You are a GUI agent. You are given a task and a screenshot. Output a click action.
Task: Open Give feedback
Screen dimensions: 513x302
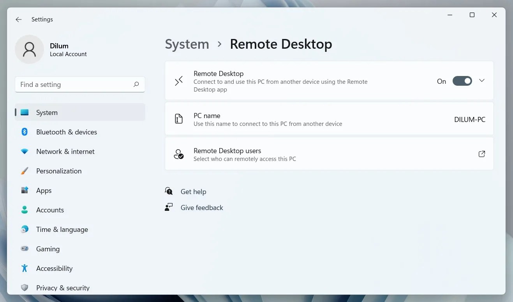click(202, 207)
